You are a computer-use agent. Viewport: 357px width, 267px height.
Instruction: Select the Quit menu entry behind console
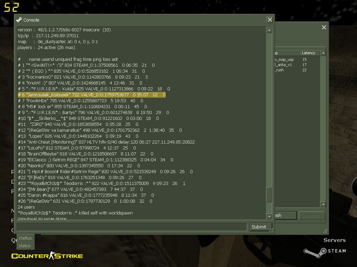14,240
